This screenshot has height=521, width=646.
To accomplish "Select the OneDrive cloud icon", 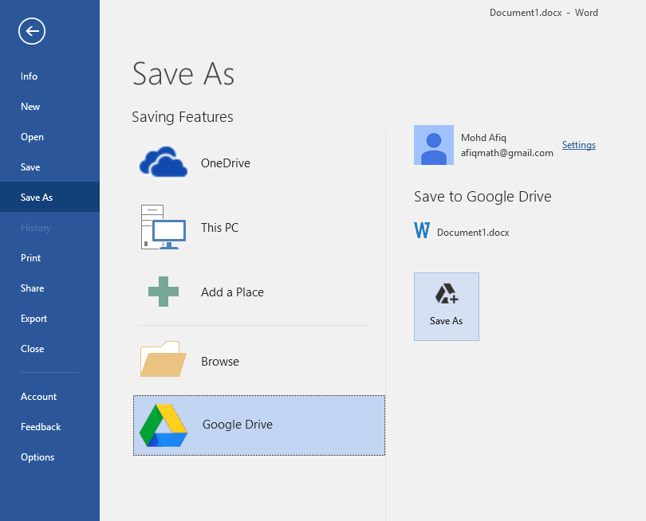I will (x=163, y=163).
